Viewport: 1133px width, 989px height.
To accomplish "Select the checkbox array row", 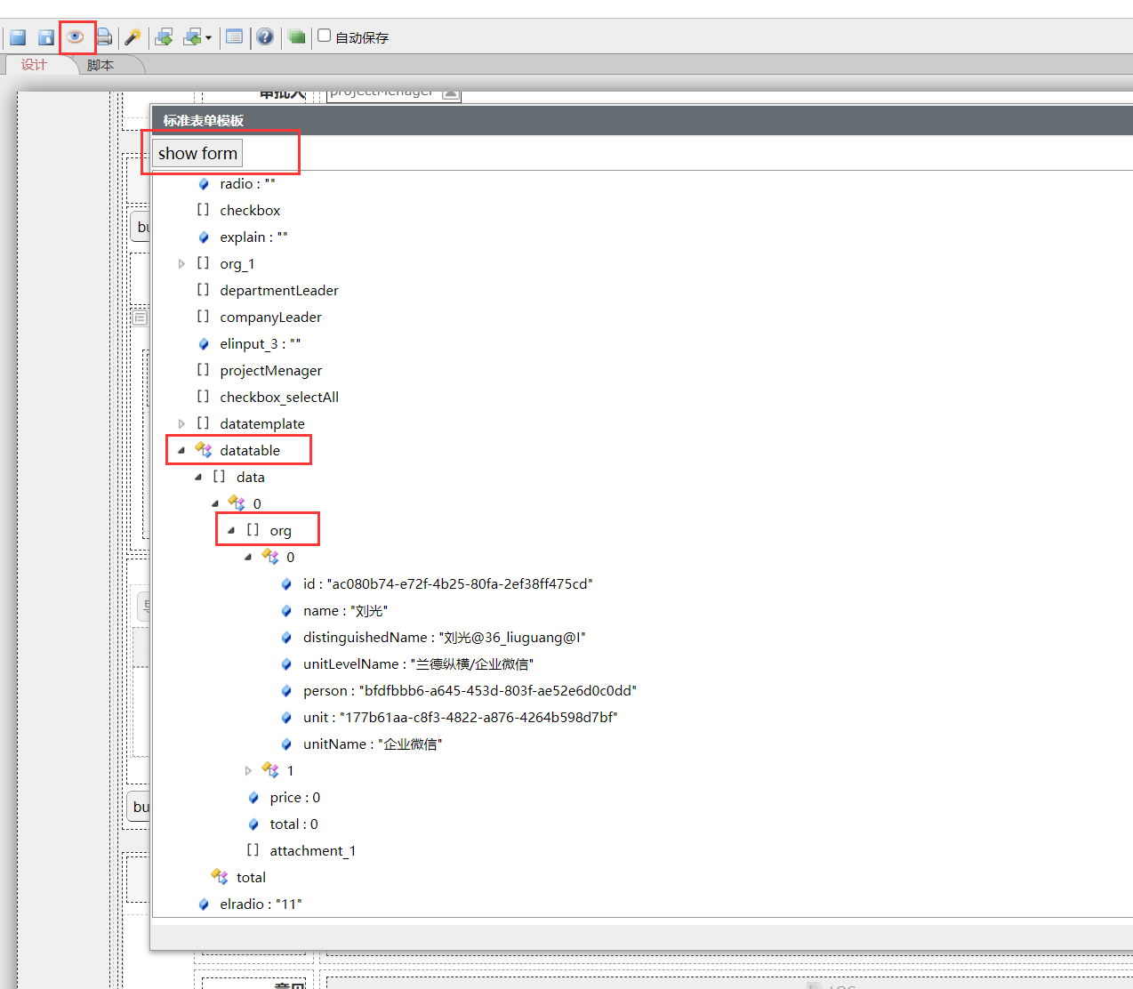I will click(250, 211).
